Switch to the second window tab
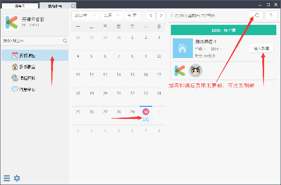The width and height of the screenshot is (281, 185). (x=55, y=6)
